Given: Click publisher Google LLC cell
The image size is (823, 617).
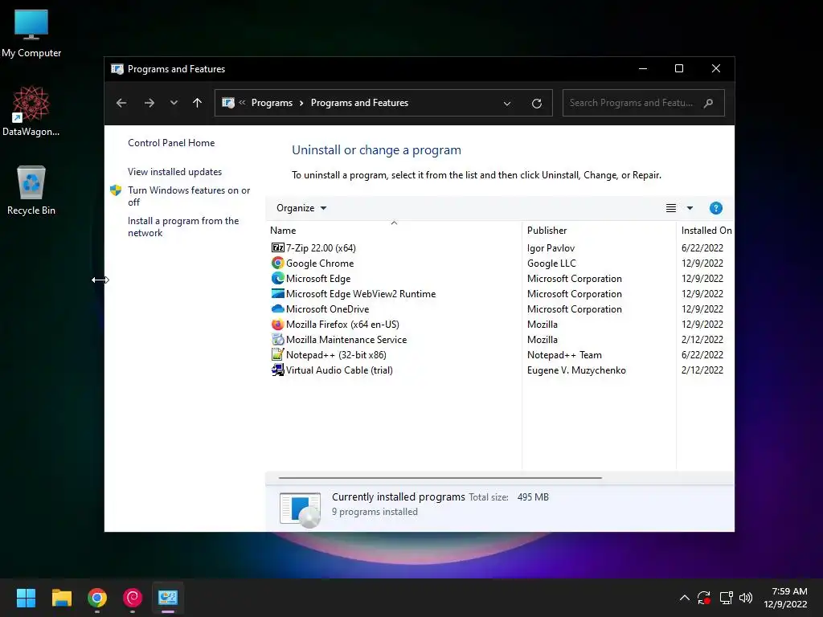Looking at the screenshot, I should pyautogui.click(x=551, y=263).
